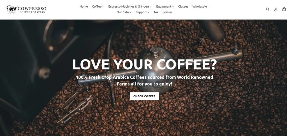Click the chevron beside Coffee
The image size is (287, 136).
pos(103,7)
